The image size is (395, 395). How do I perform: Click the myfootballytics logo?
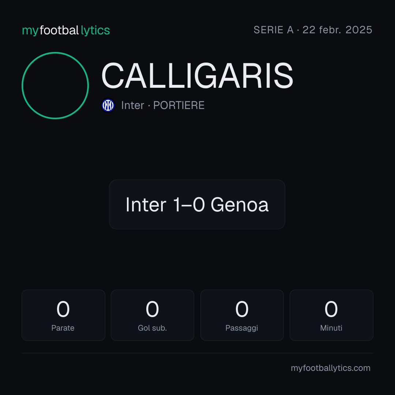[x=66, y=30]
